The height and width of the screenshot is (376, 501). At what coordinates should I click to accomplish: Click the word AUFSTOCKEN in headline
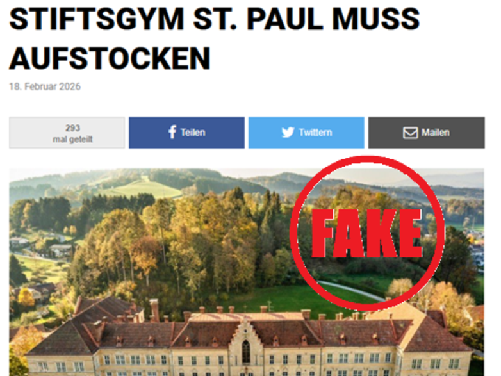110,58
